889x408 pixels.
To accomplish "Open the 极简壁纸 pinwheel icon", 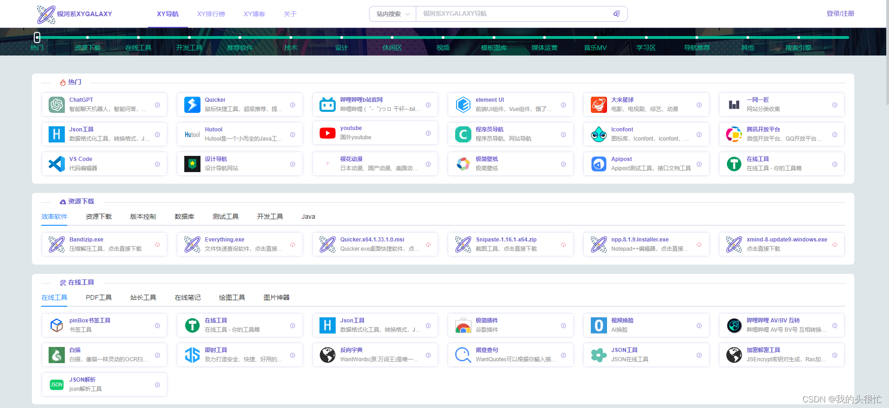I will (463, 164).
